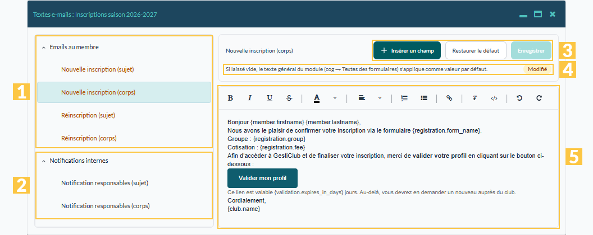Click the text color icon

click(x=317, y=98)
